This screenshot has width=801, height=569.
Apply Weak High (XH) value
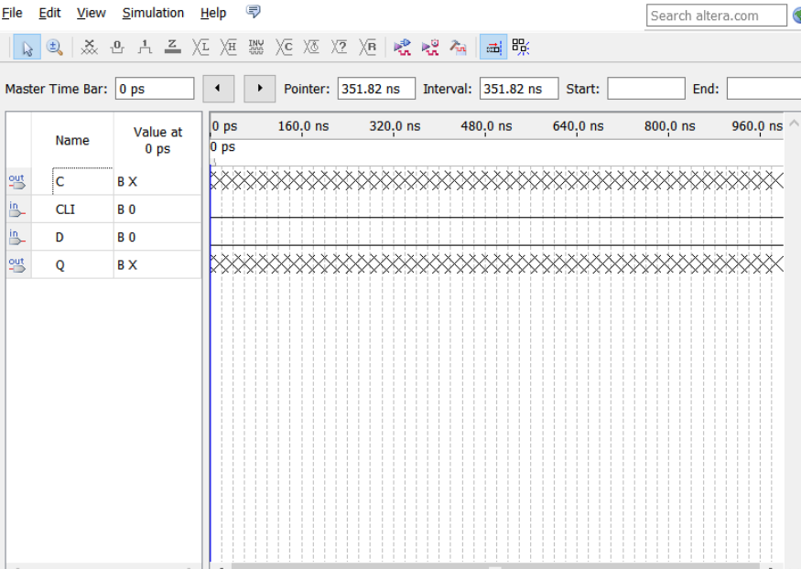[x=228, y=48]
